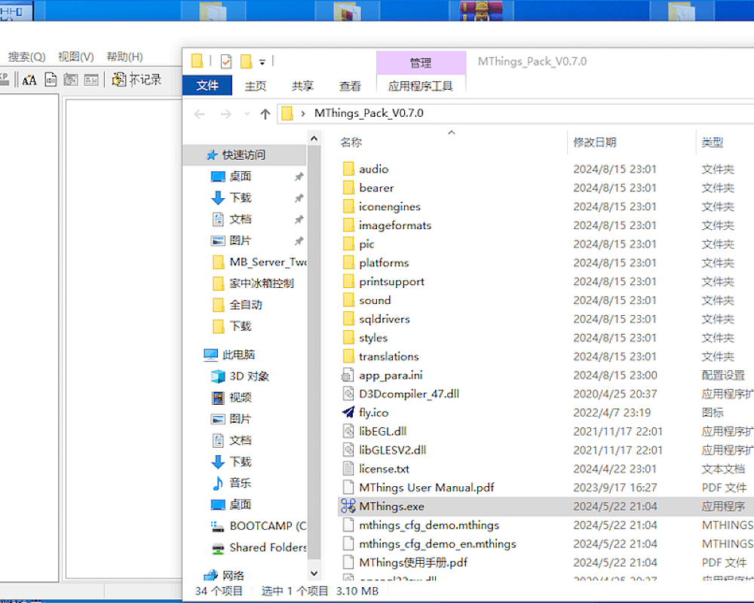Click the Properties checkmark icon in title bar
Screen dimensions: 754x603
226,62
